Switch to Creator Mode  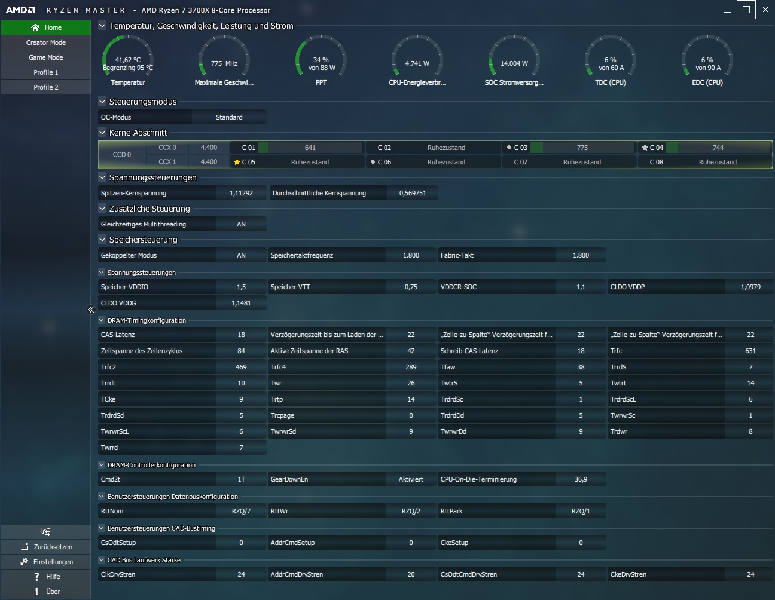(46, 42)
